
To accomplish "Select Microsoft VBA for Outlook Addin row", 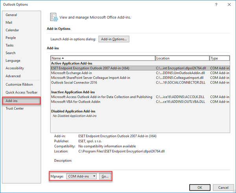I will pyautogui.click(x=140, y=102).
